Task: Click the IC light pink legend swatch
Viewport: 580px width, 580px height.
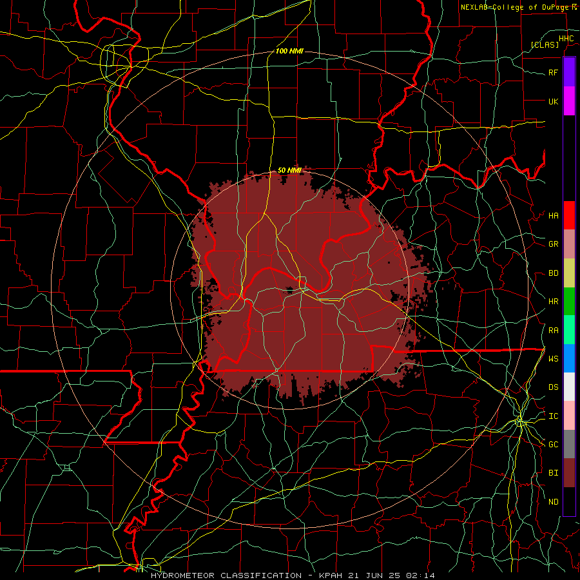Action: (569, 416)
